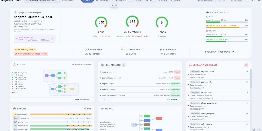262x131 pixels.
Task: Click the Traffic panel pulse icon
Action: pyautogui.click(x=102, y=108)
